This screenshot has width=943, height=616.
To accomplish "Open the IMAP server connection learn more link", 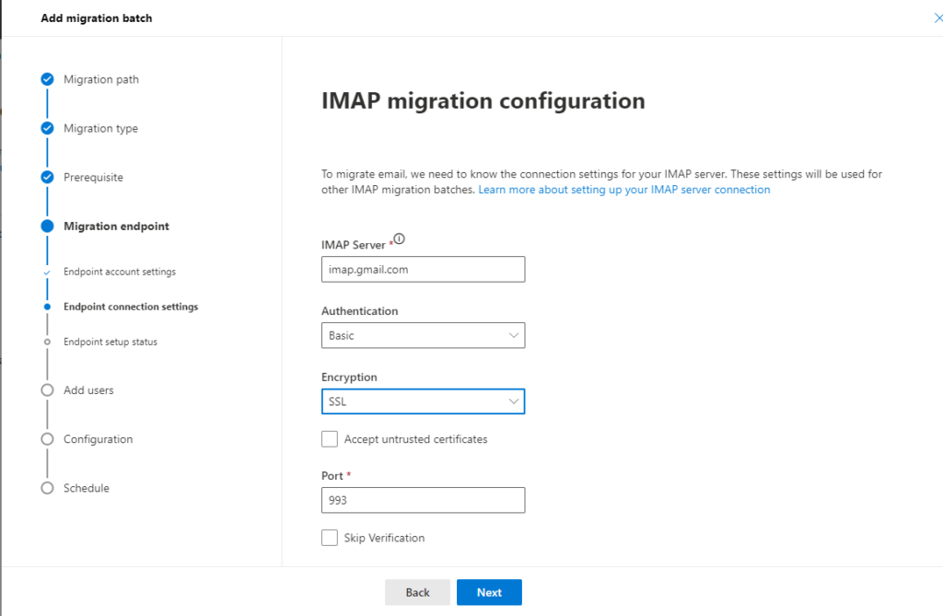I will tap(624, 189).
